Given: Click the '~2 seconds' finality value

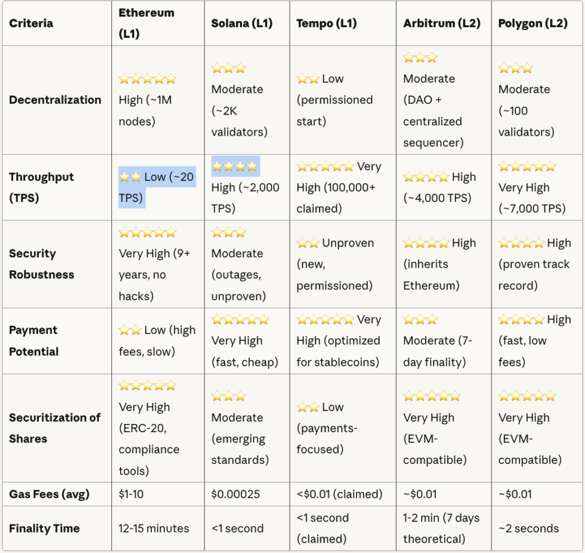Looking at the screenshot, I should click(528, 528).
